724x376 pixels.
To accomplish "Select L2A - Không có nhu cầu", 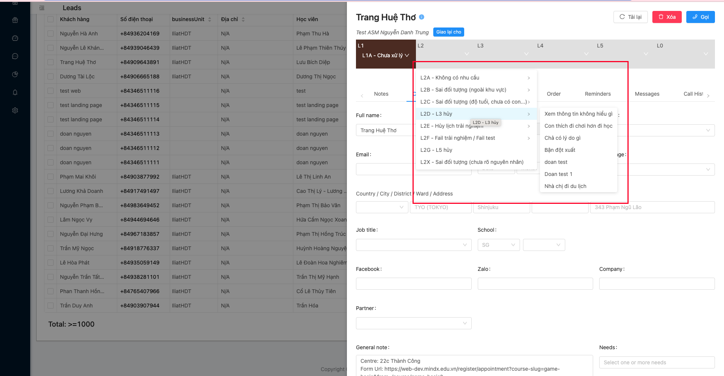I will [476, 78].
